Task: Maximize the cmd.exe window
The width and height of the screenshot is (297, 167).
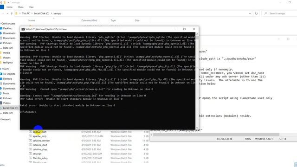Action: point(184,29)
